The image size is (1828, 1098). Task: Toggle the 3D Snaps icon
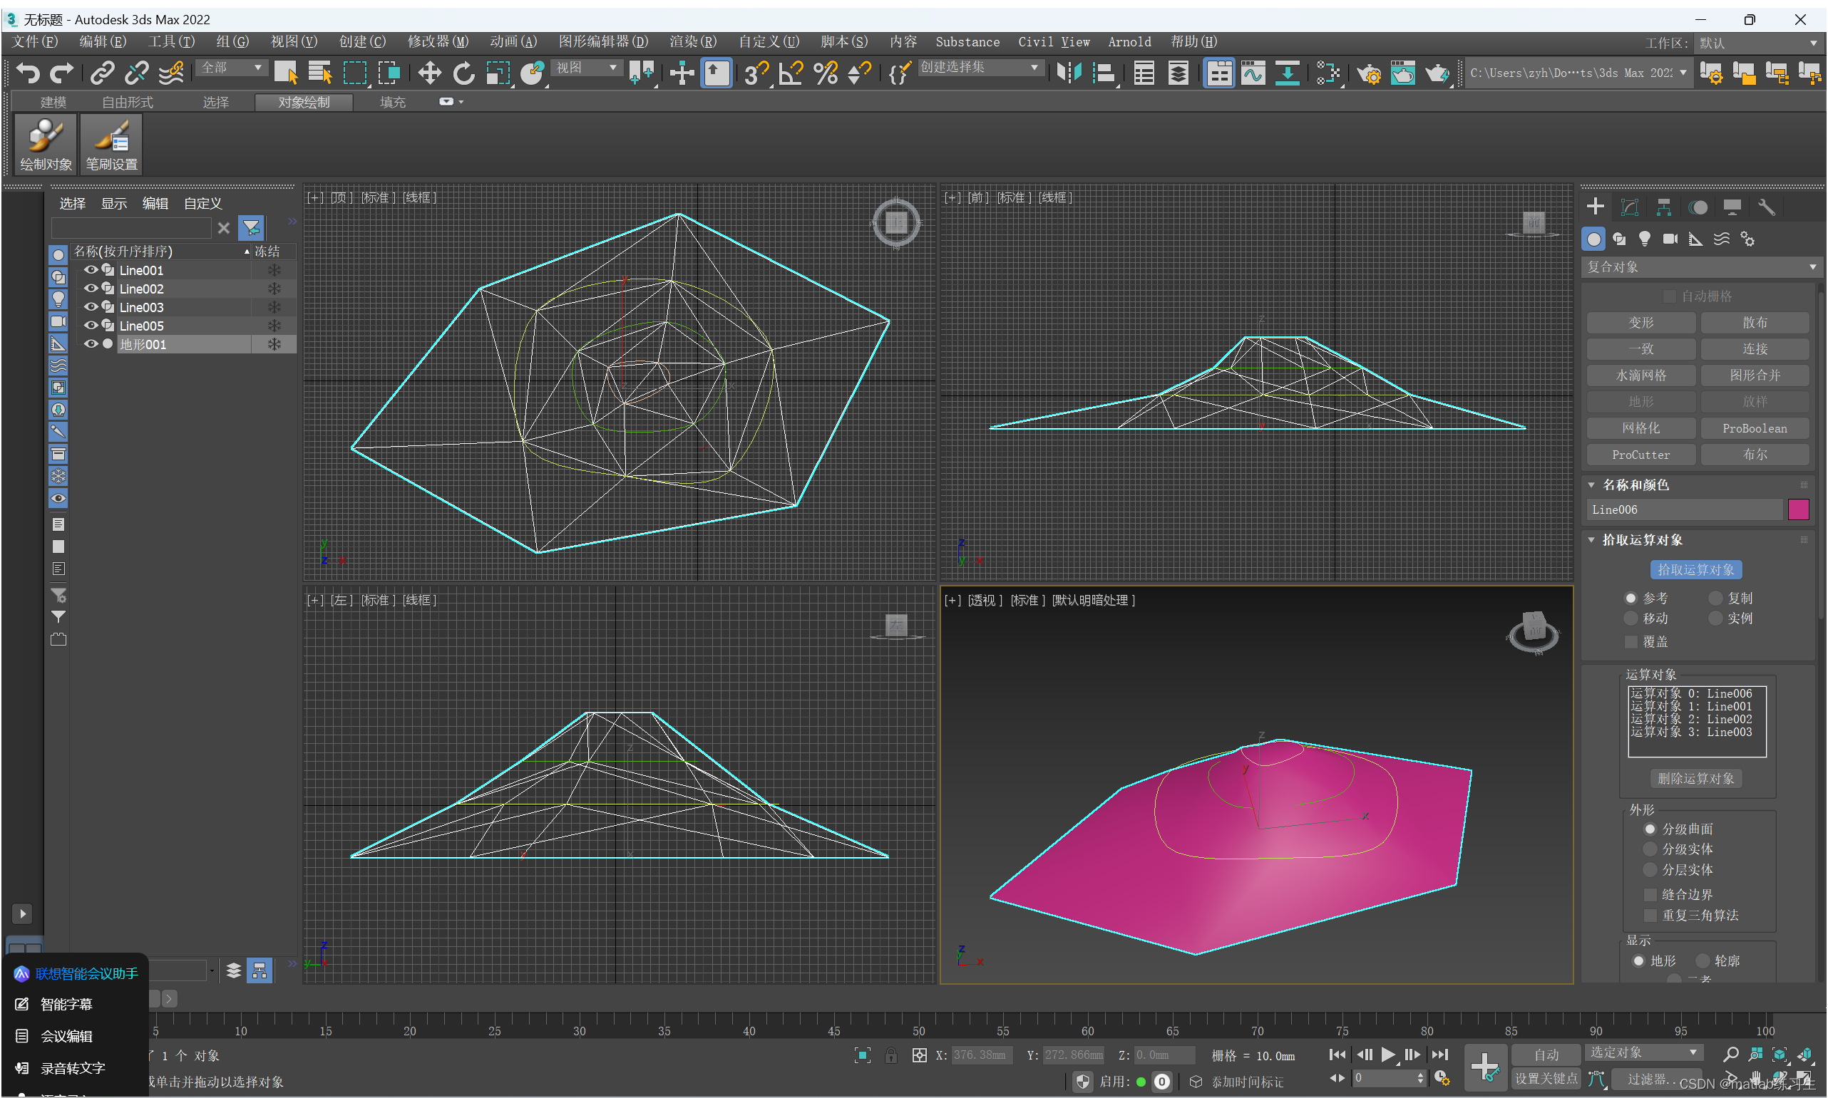756,73
